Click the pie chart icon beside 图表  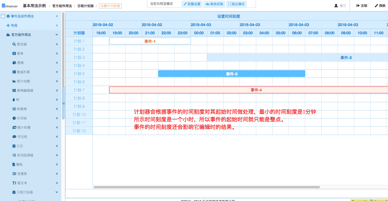coord(14,63)
